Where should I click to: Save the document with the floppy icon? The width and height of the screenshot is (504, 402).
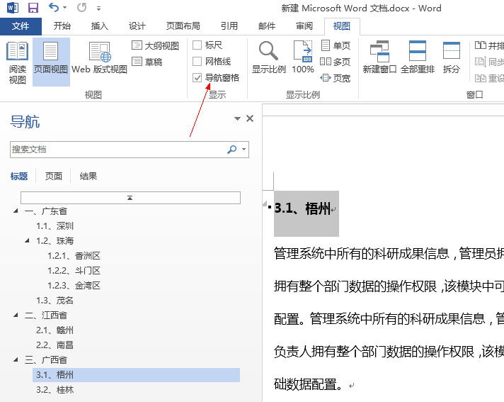(x=33, y=7)
